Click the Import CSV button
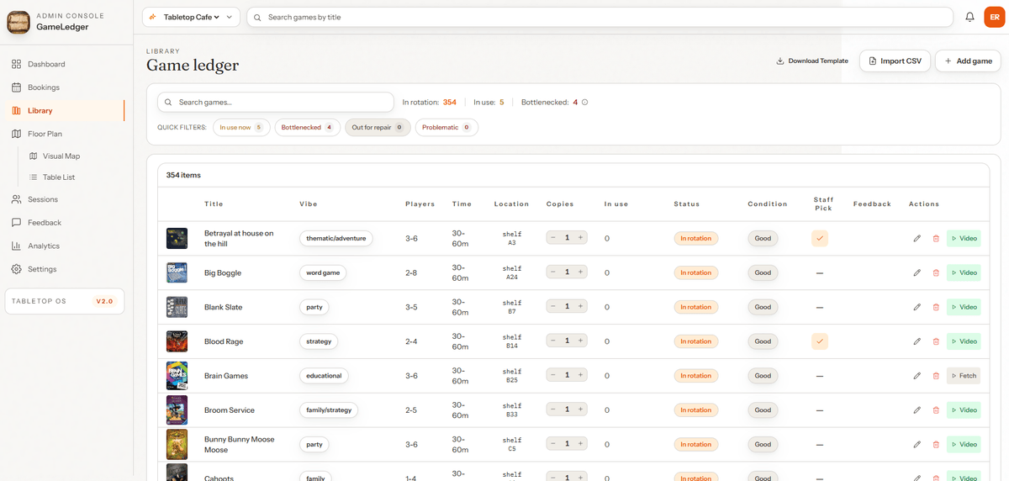 (895, 61)
